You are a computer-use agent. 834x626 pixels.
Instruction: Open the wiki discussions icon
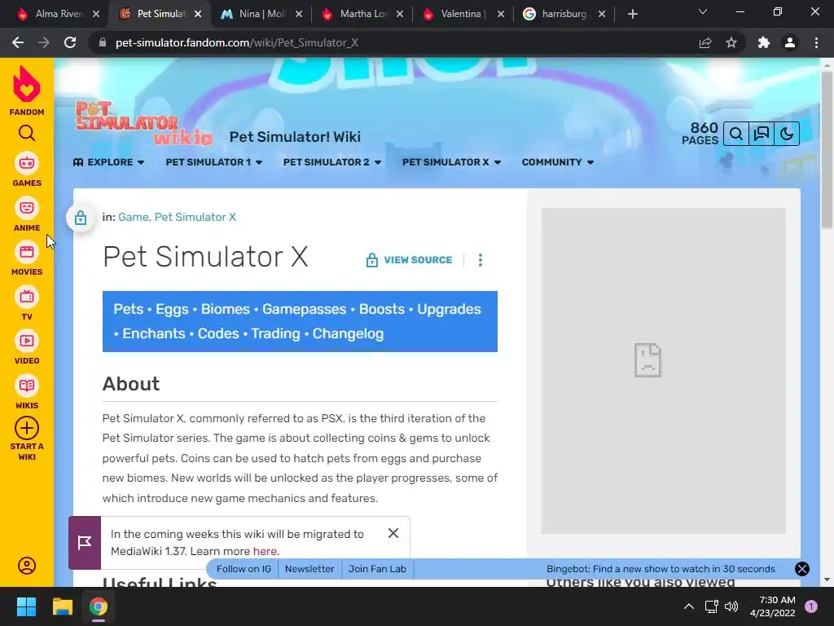pos(762,134)
